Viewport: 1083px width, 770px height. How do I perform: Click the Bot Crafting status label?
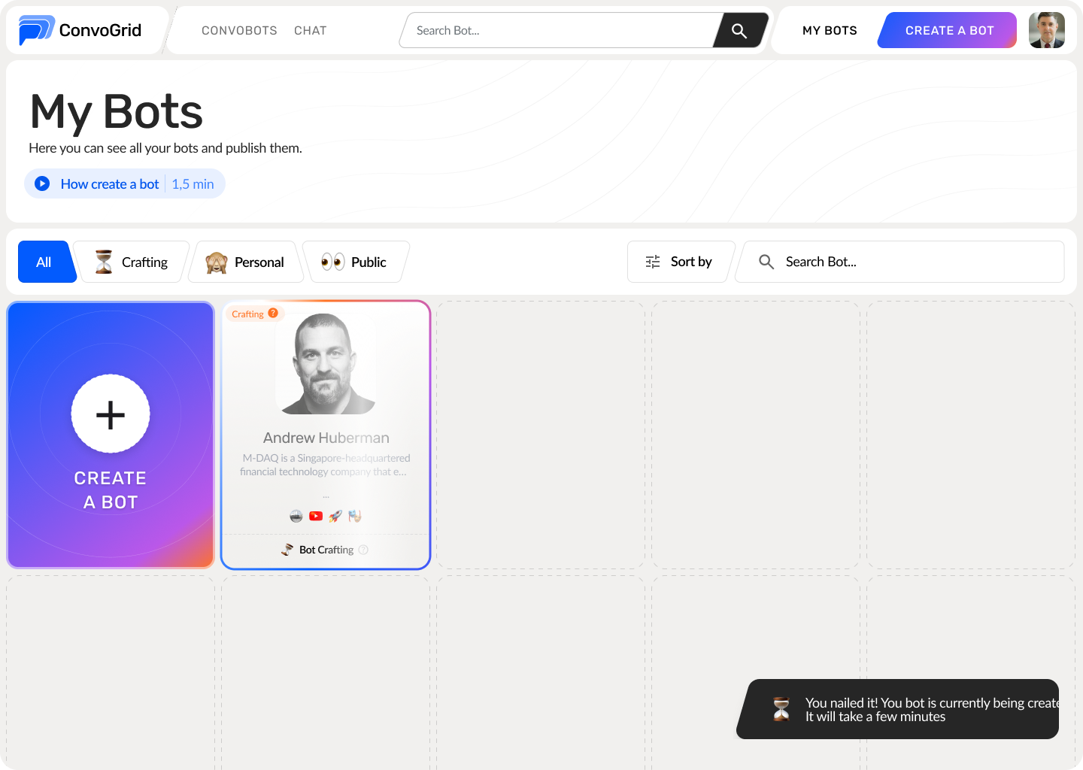(x=326, y=550)
